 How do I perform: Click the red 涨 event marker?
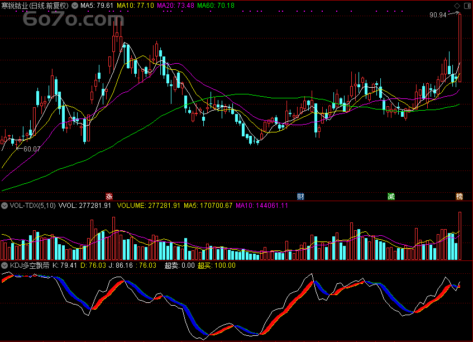pos(109,197)
